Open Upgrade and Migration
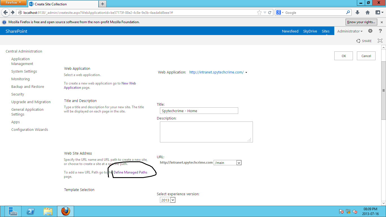The height and width of the screenshot is (217, 386). tap(31, 102)
